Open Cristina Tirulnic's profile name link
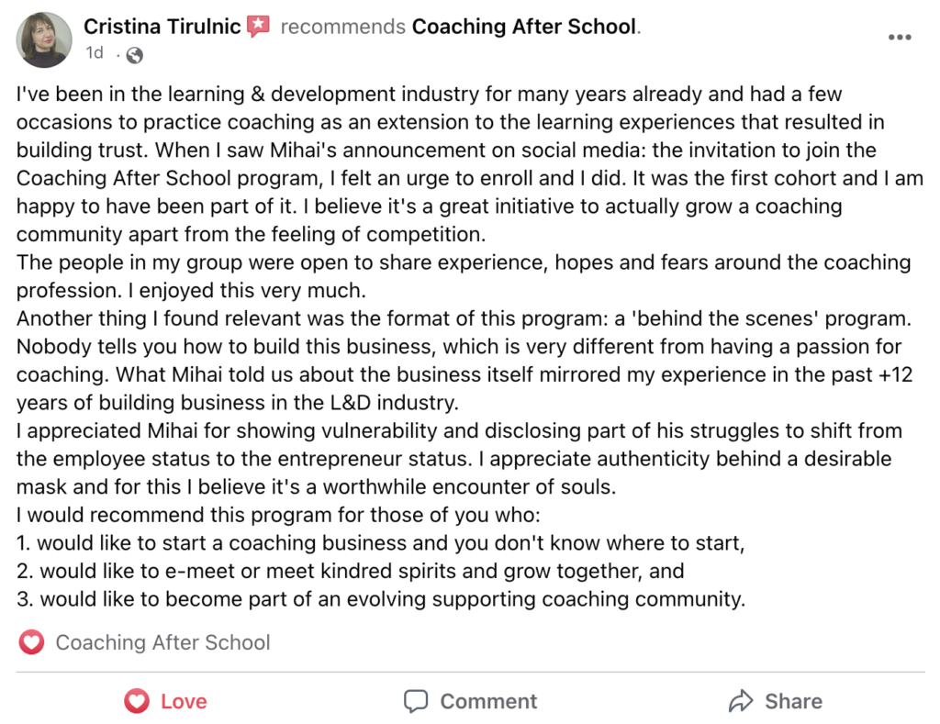 [162, 27]
